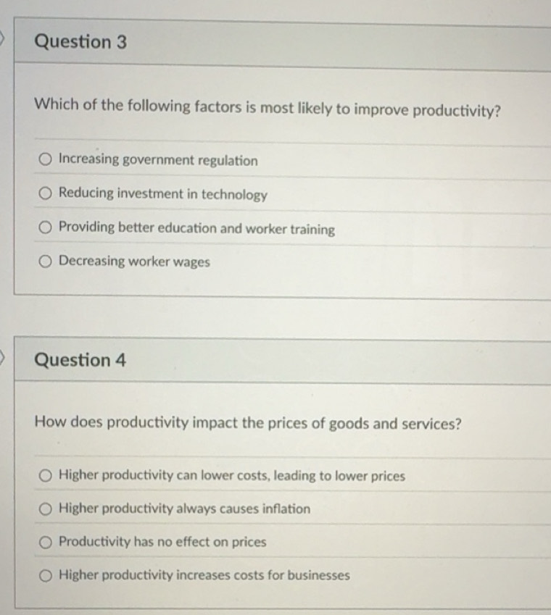Click the question text about improving productivity
The image size is (551, 615).
click(x=268, y=109)
